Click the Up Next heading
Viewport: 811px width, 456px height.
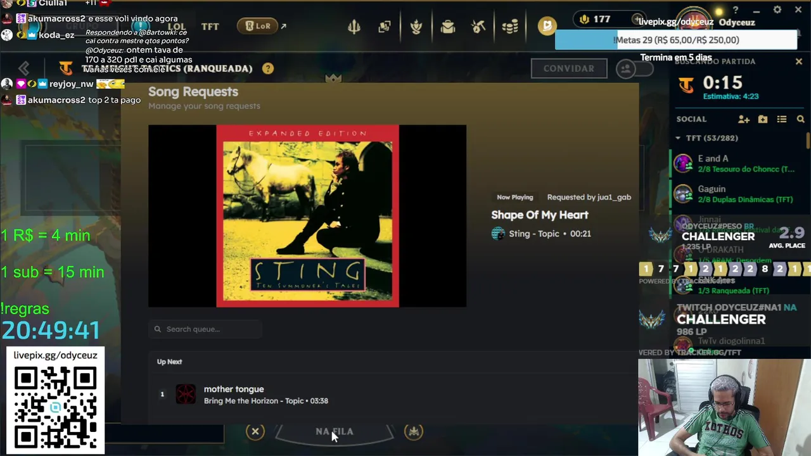coord(169,362)
